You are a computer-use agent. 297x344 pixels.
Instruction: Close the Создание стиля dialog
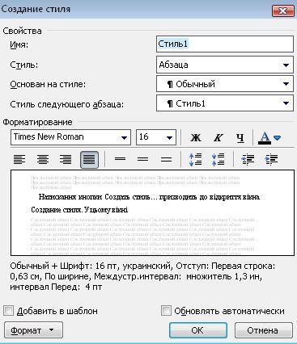[282, 11]
